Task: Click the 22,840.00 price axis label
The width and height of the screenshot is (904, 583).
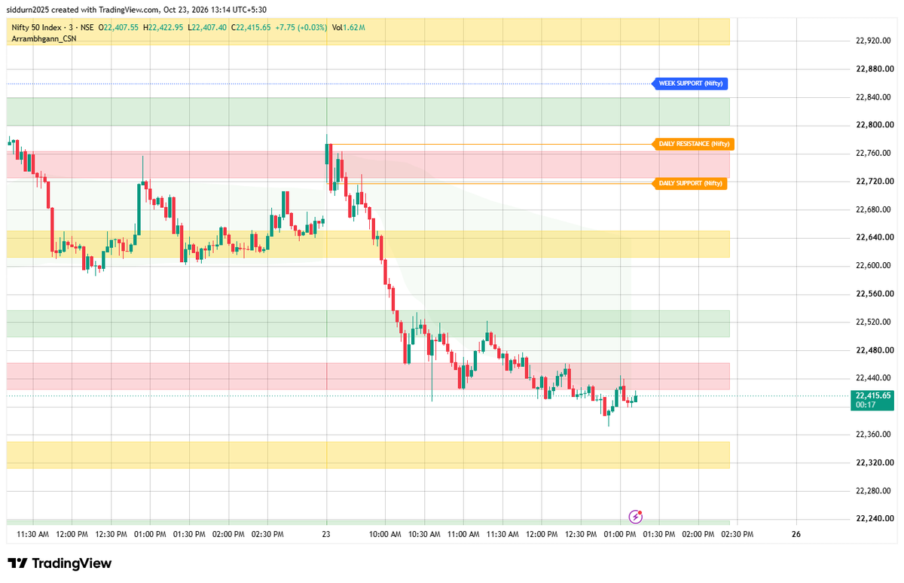Action: pos(875,97)
